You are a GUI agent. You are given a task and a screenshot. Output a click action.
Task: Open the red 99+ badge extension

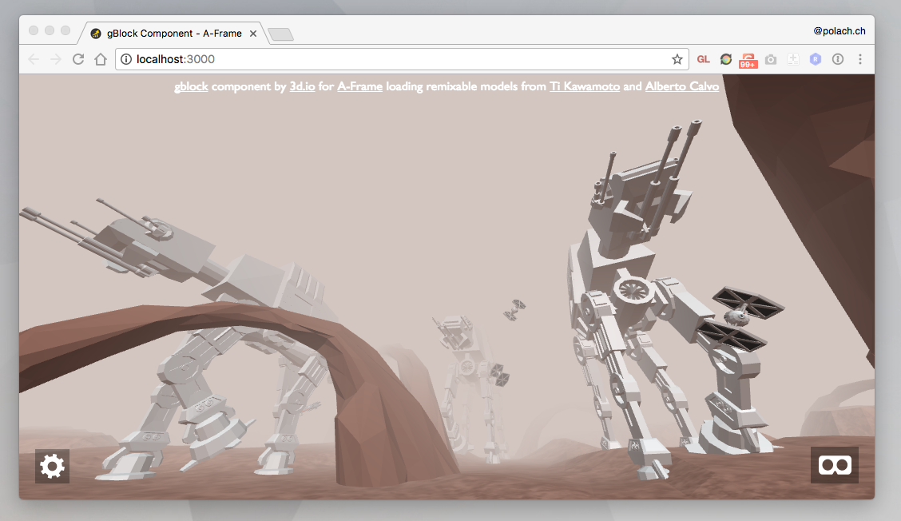pyautogui.click(x=748, y=61)
